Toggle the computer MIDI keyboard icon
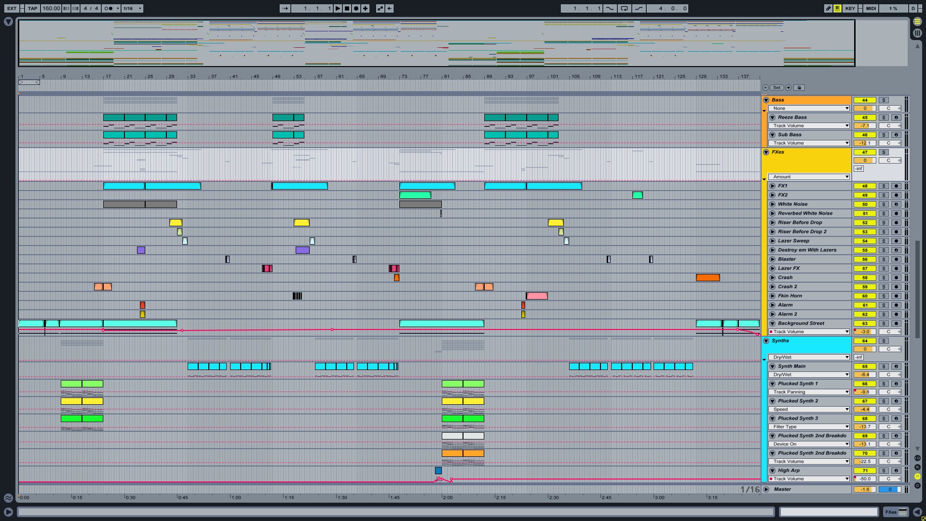 coord(837,8)
